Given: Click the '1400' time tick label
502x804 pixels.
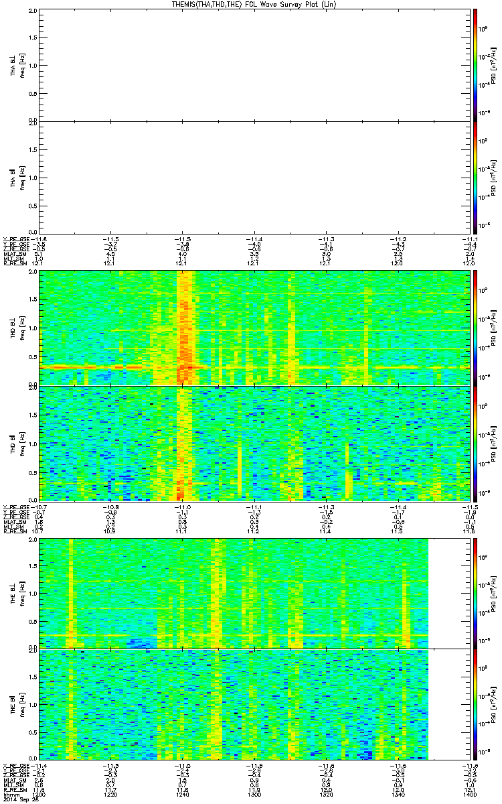Looking at the screenshot, I should pos(469,795).
